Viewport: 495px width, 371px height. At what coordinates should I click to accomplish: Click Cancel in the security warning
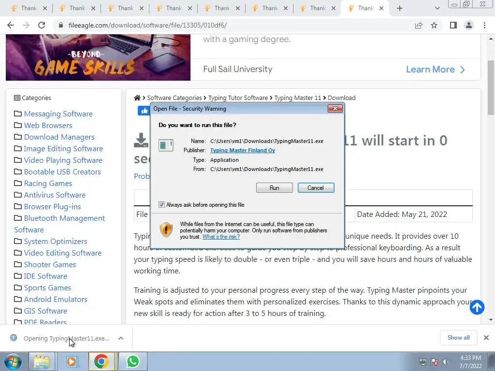tap(316, 188)
